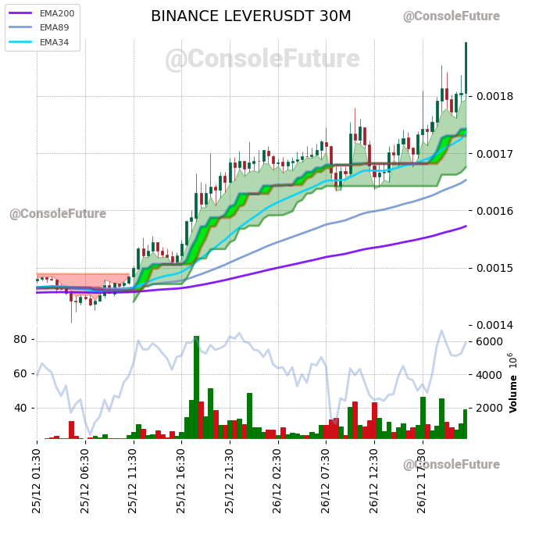
Task: Click the RSI 60 axis label
Action: pos(20,373)
